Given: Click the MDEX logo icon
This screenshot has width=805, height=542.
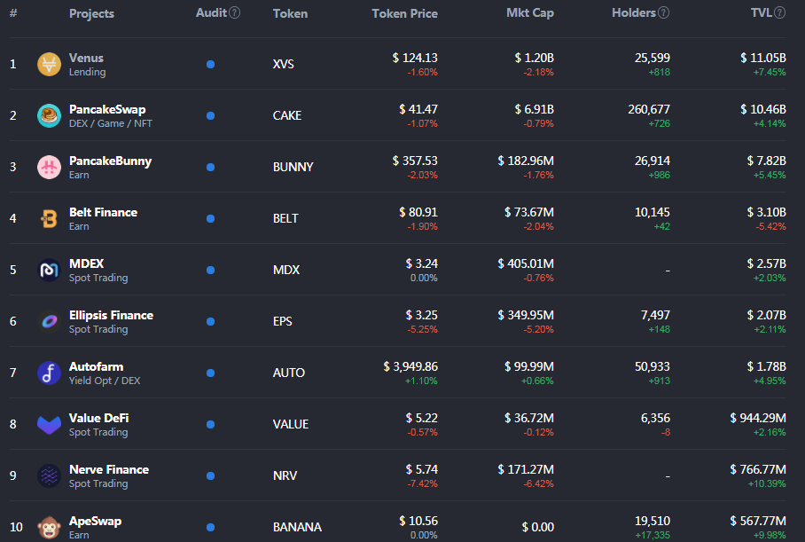Looking at the screenshot, I should tap(50, 270).
